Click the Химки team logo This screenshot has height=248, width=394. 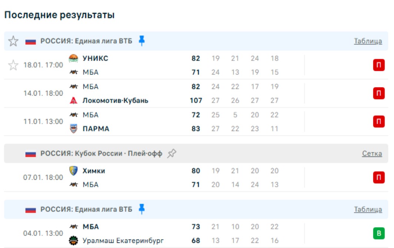(74, 171)
